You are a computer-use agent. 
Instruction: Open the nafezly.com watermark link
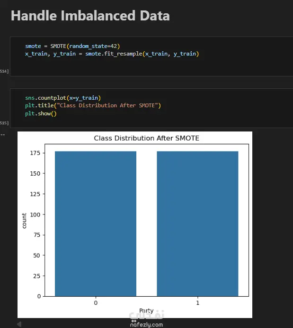146,325
